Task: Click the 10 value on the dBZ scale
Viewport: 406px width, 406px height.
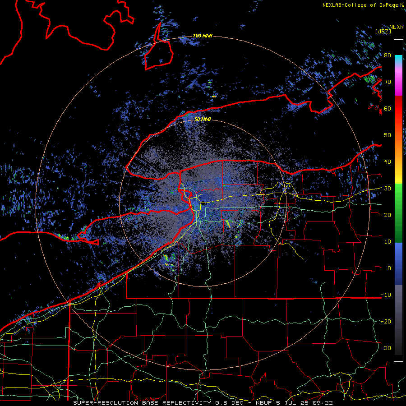Action: click(388, 242)
